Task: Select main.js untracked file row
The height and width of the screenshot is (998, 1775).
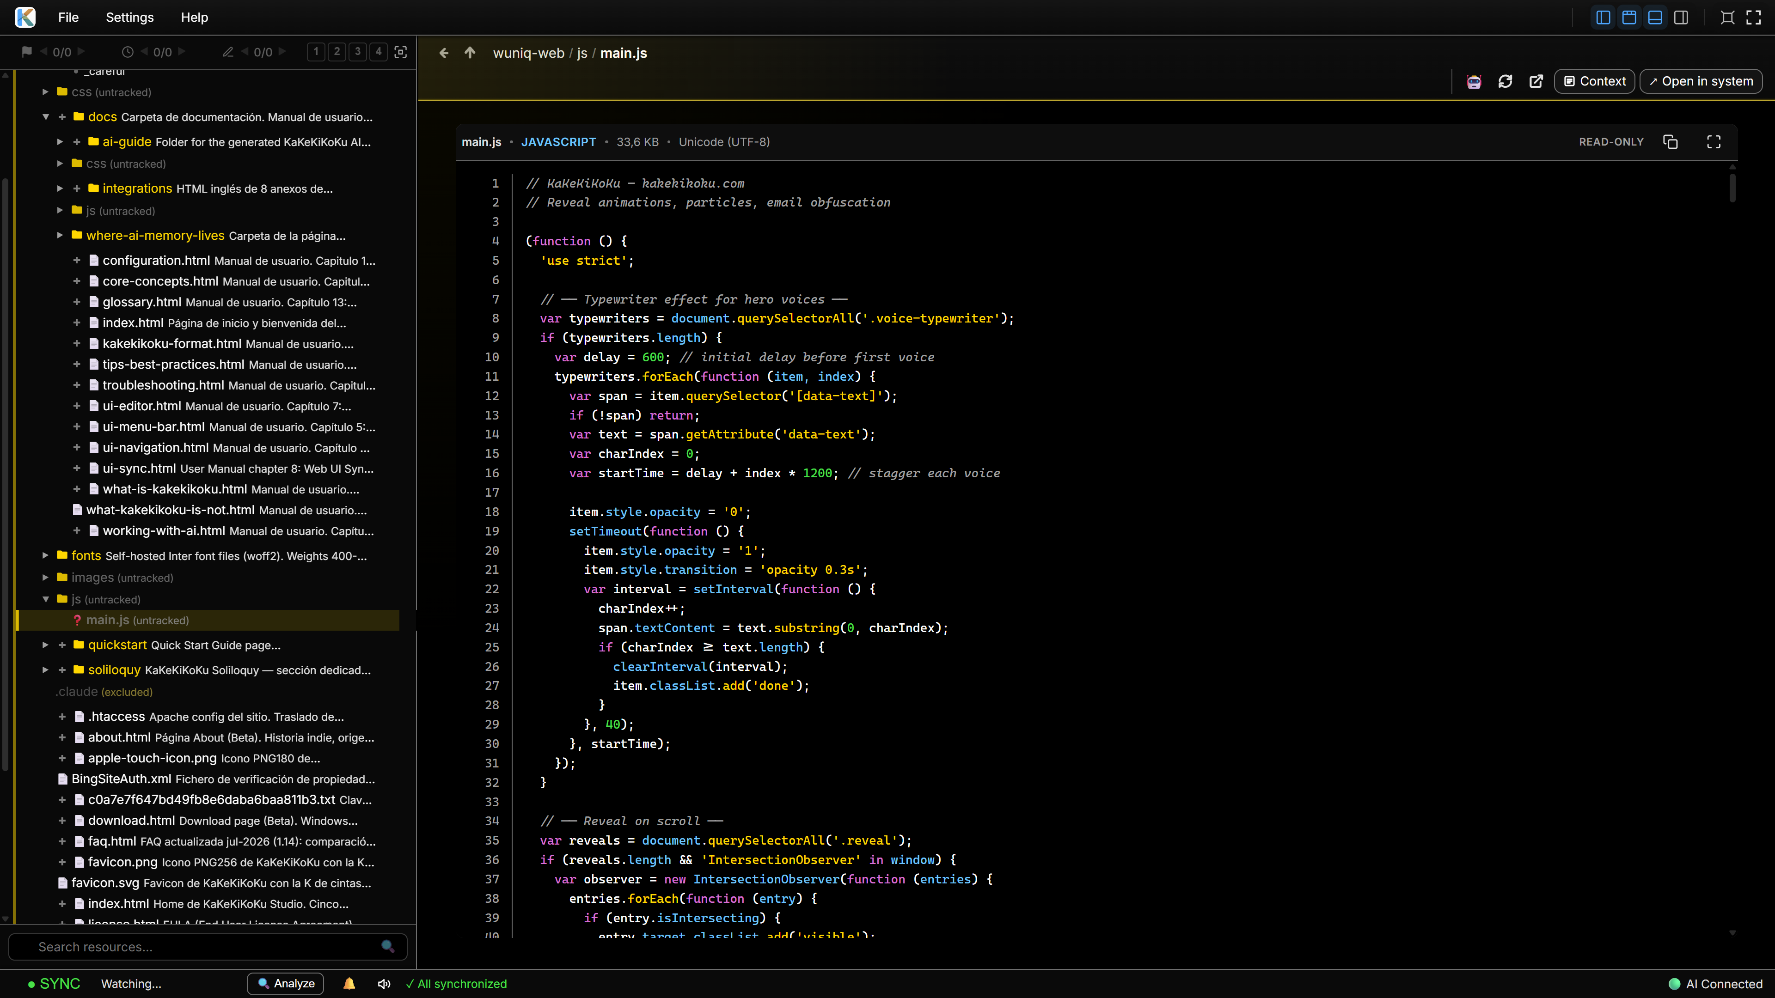Action: [208, 620]
